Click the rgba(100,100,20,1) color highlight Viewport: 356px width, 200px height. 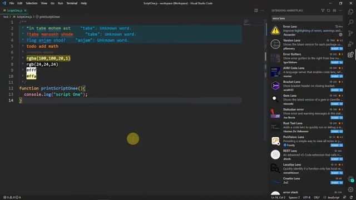(48, 58)
